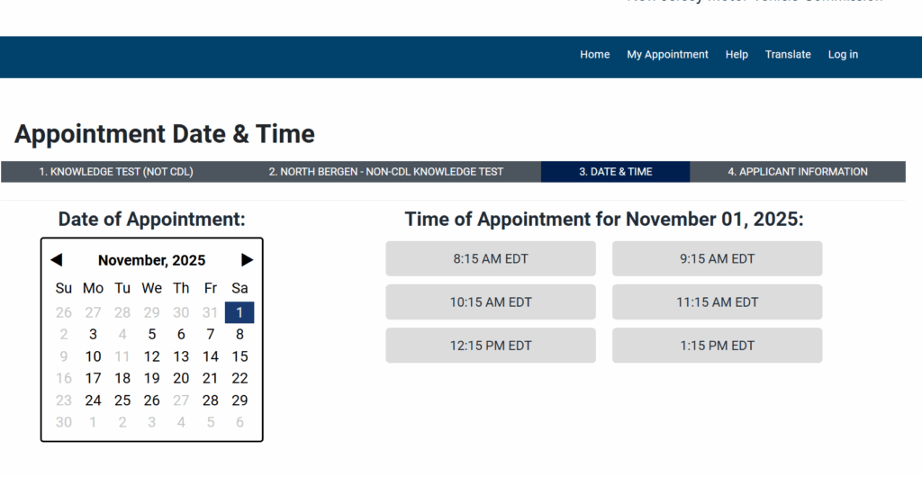Choose the 1:15 PM EDT slot
The height and width of the screenshot is (477, 922).
(x=717, y=346)
